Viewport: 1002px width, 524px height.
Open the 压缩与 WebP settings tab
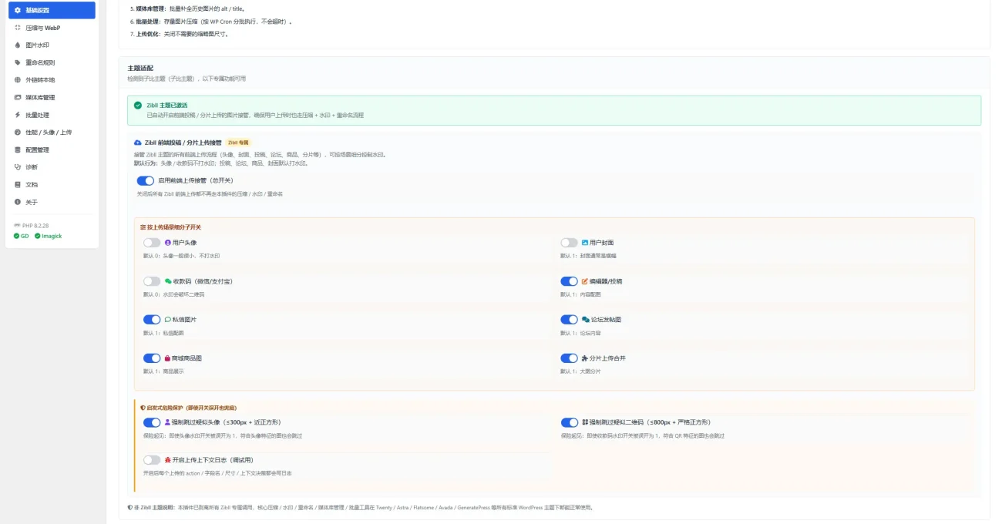(x=52, y=28)
